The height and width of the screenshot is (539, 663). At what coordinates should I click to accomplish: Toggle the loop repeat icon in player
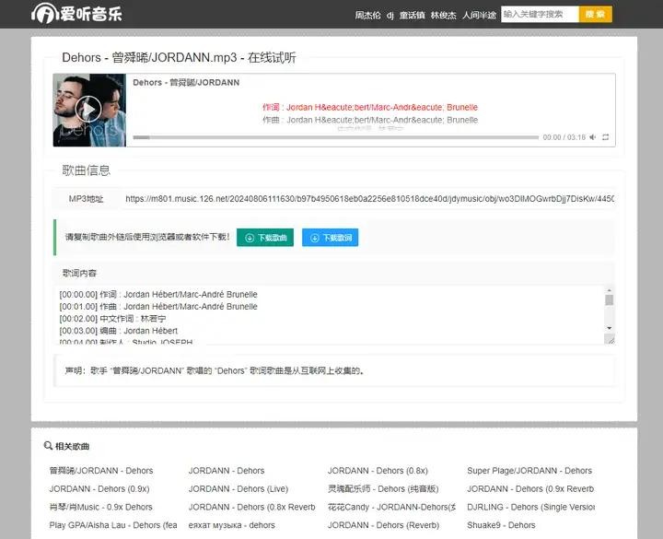[605, 137]
